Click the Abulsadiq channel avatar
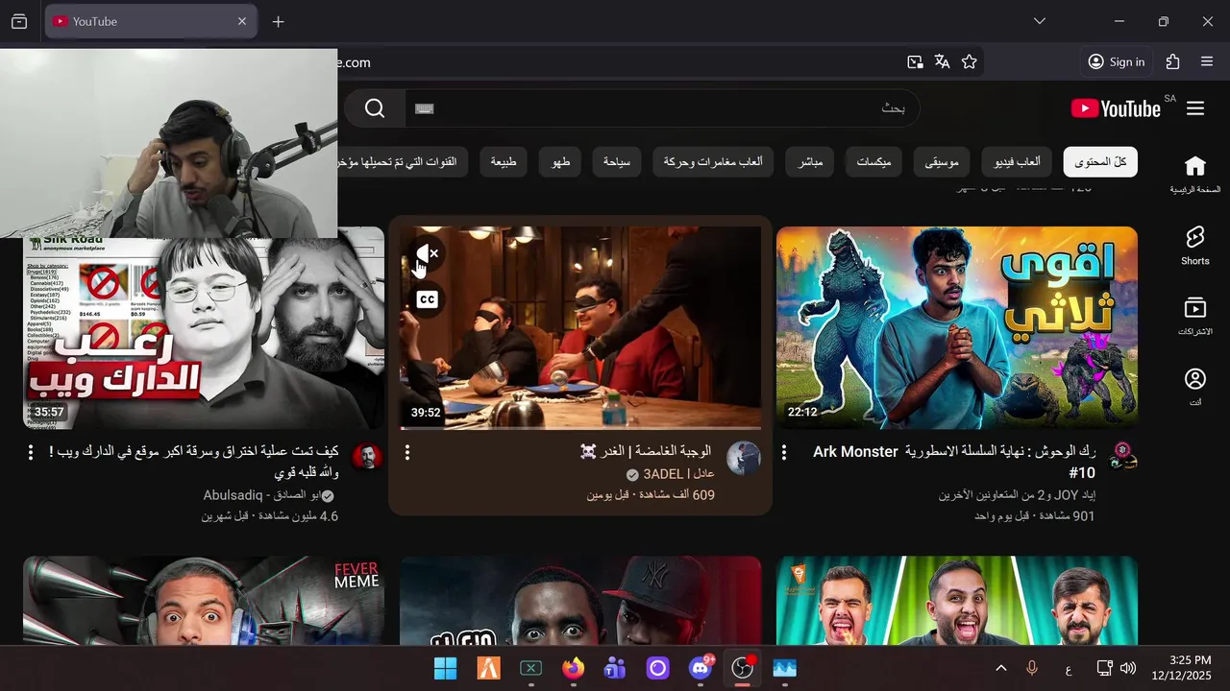Image resolution: width=1230 pixels, height=691 pixels. [366, 458]
